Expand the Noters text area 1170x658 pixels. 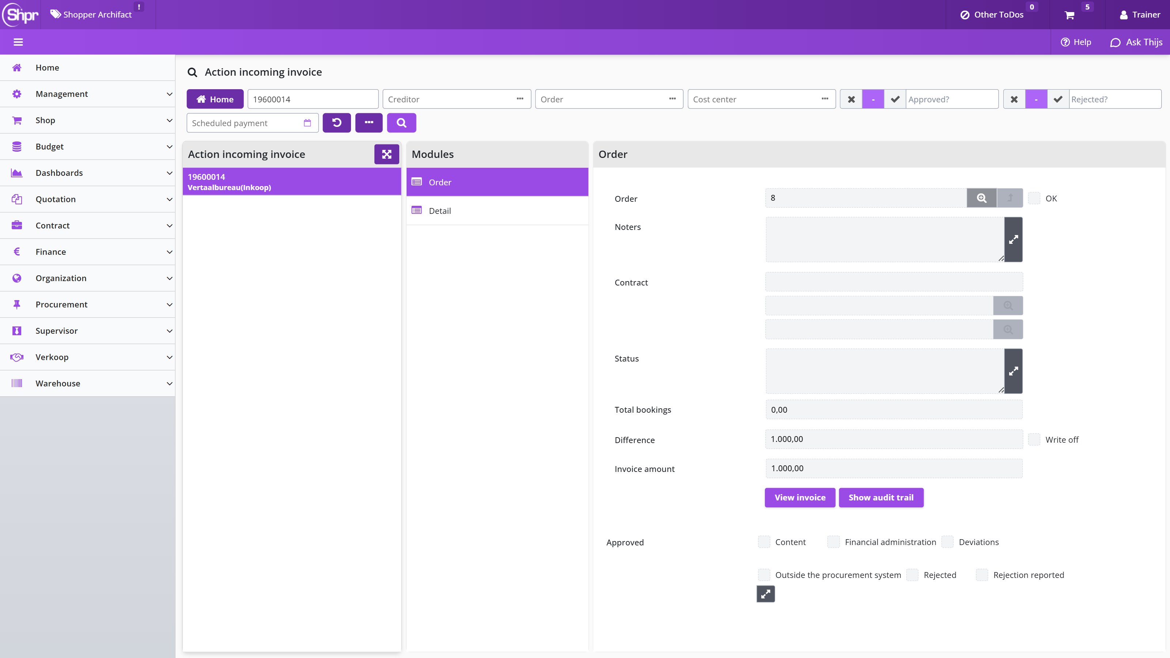(1013, 239)
